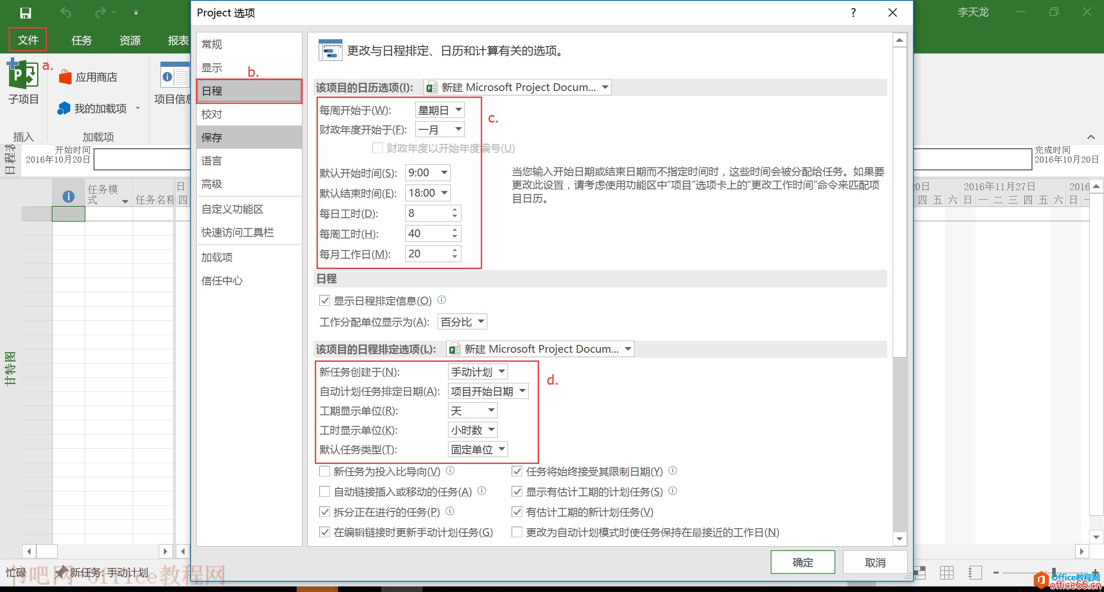Select 日程 category in options list
The height and width of the screenshot is (592, 1104).
[x=249, y=91]
